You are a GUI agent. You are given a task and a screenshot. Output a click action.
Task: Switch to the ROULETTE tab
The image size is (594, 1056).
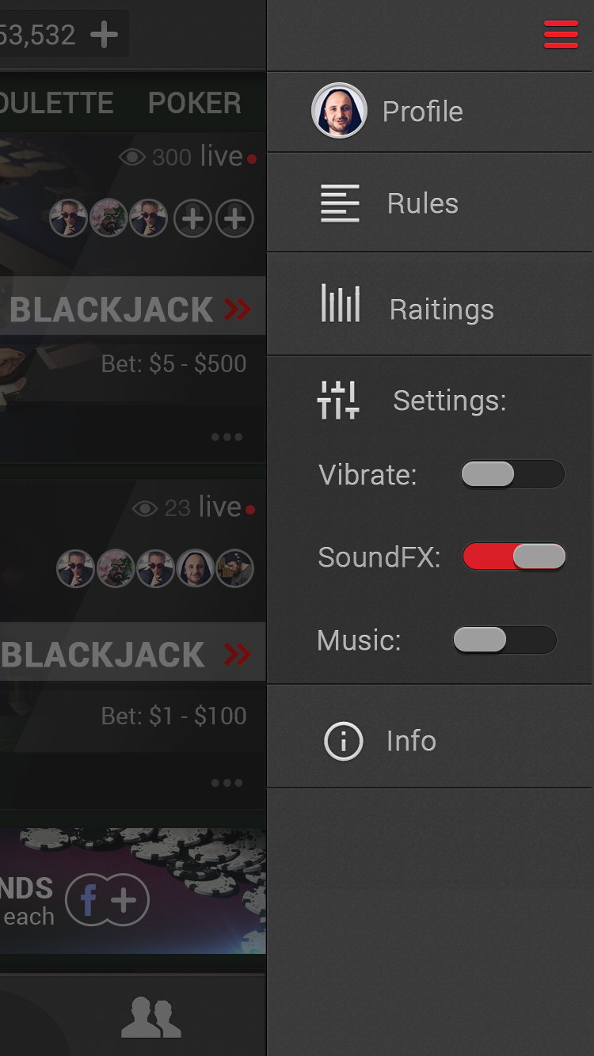point(57,103)
